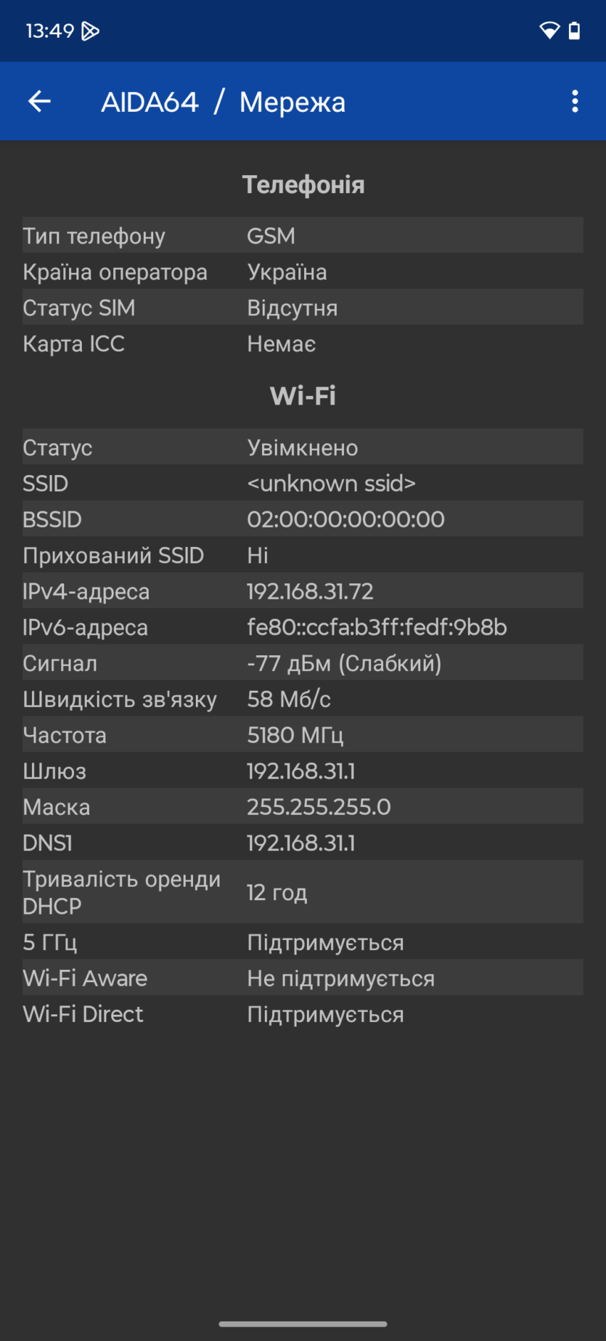
Task: Tap the Play Store notification icon
Action: click(90, 31)
